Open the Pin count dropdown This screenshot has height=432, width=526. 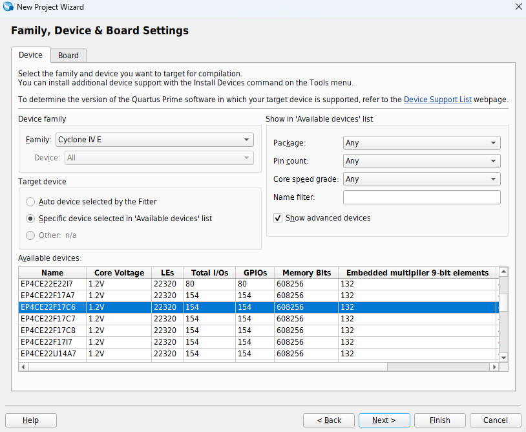pyautogui.click(x=422, y=161)
